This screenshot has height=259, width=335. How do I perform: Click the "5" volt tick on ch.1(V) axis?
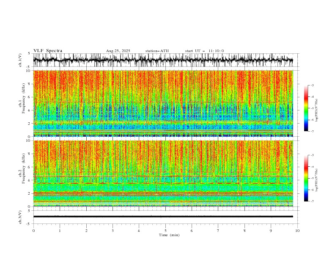29,54
